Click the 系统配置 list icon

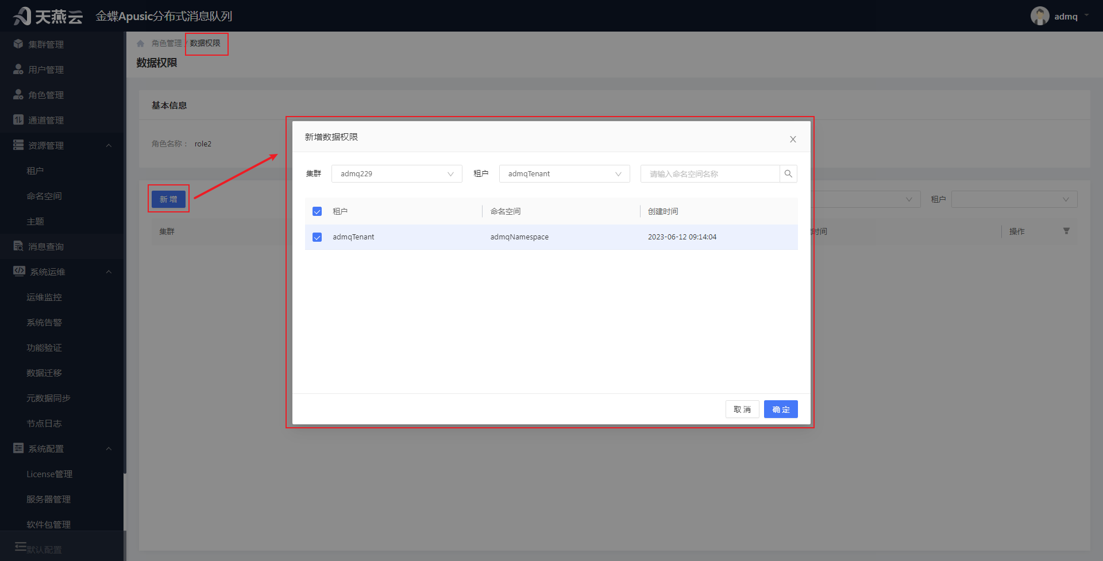[x=18, y=448]
